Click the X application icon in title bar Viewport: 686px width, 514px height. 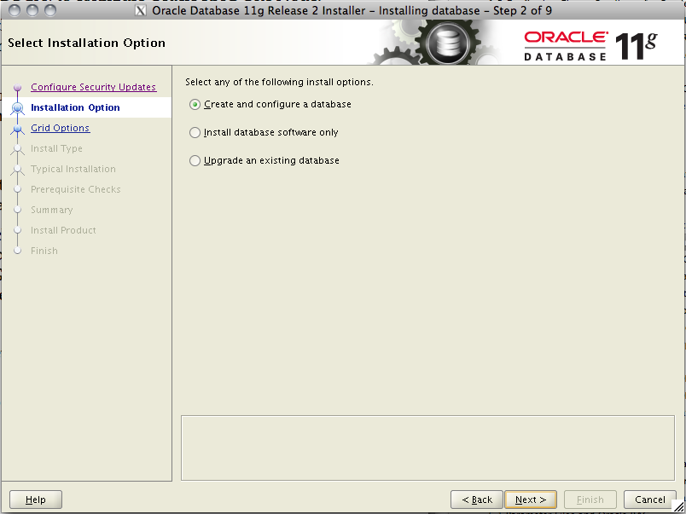click(140, 10)
